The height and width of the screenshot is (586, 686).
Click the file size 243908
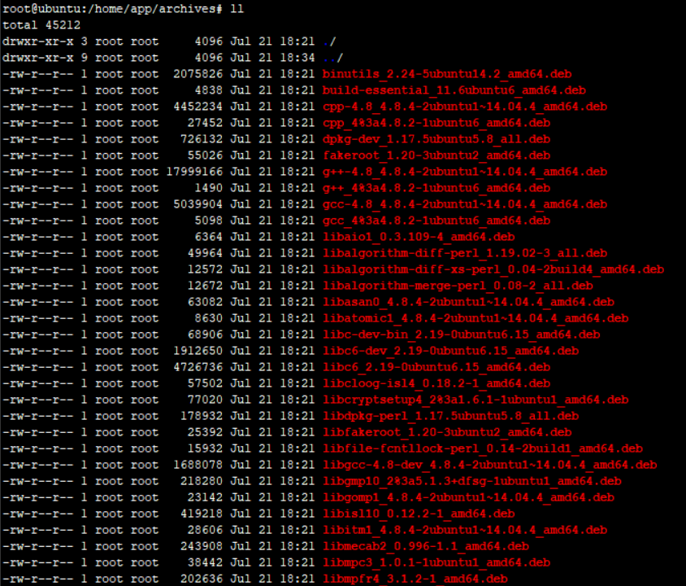202,546
